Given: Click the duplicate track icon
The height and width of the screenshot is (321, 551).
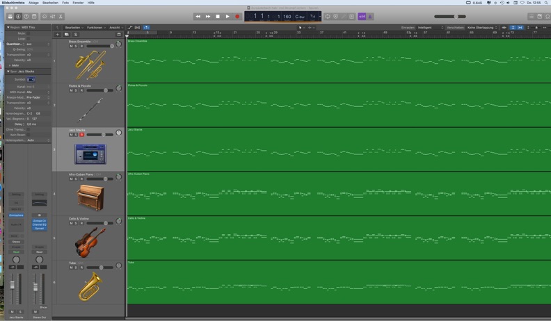Looking at the screenshot, I should pyautogui.click(x=66, y=34).
